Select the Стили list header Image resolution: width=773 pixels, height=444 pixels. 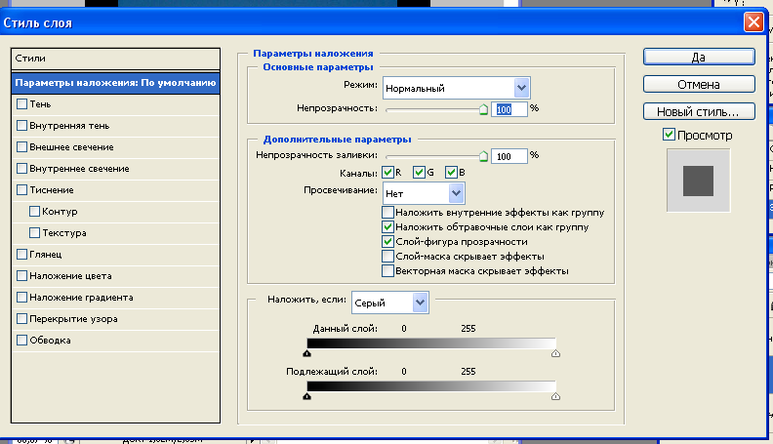click(115, 59)
